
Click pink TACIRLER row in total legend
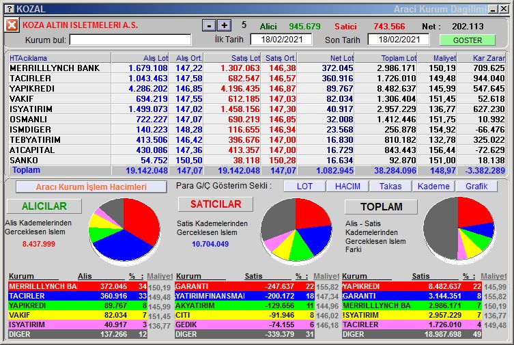click(x=412, y=325)
